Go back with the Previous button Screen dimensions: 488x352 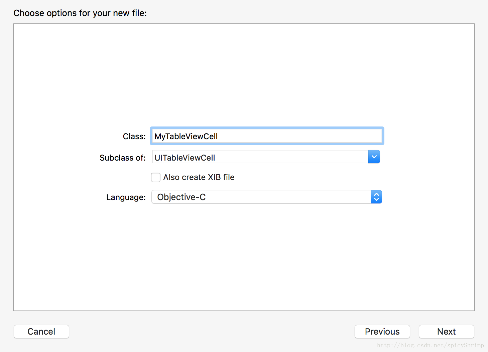pyautogui.click(x=382, y=332)
